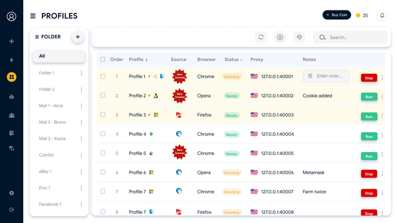Open the settings gear in sidebar
Viewport: 397px width, 223px height.
point(12,193)
